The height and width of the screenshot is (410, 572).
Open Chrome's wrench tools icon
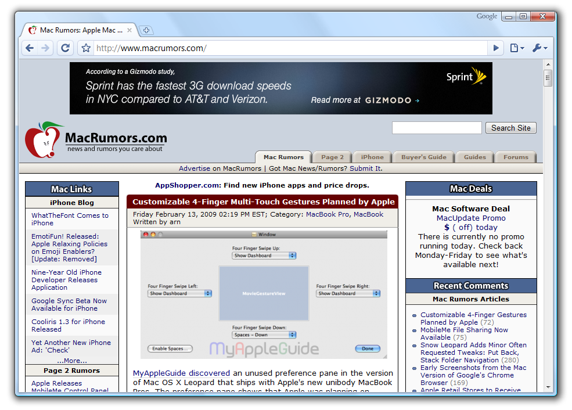538,48
